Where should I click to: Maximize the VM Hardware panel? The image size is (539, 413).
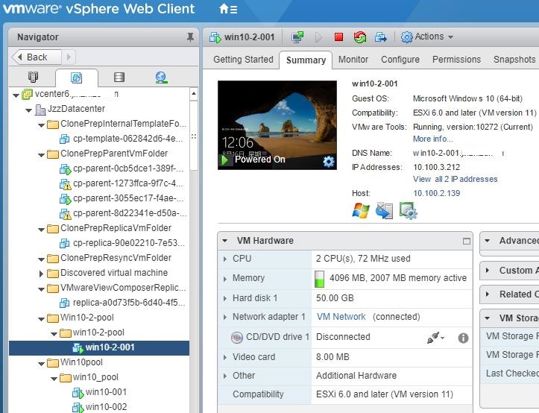click(x=467, y=241)
